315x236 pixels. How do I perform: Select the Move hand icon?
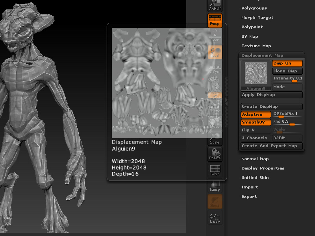215,123
